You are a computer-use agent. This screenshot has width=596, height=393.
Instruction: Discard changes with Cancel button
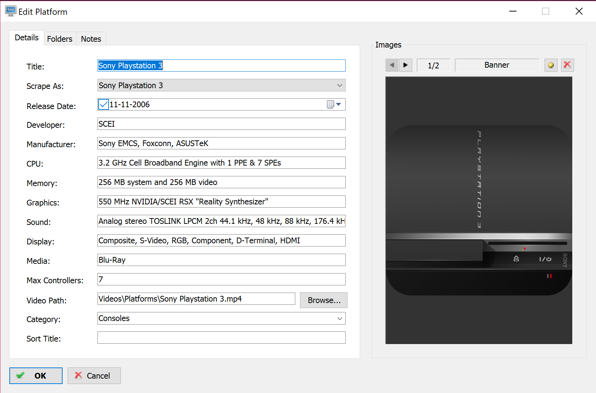click(94, 376)
